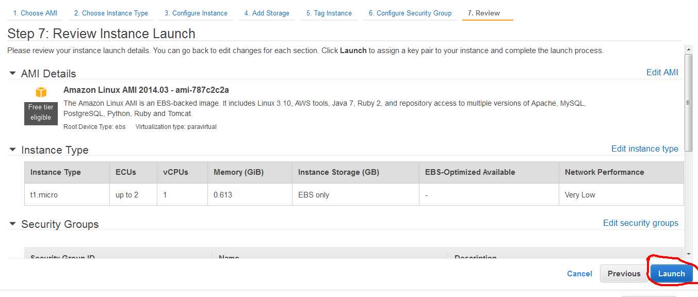Click the Edit AMI link
The width and height of the screenshot is (698, 297).
click(x=662, y=73)
